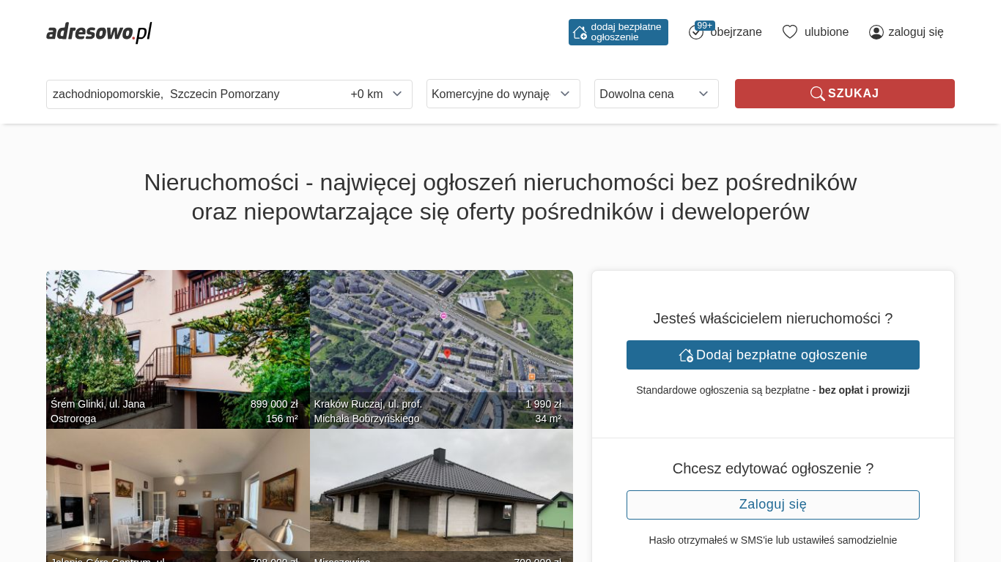Viewport: 1001px width, 562px height.
Task: Open the Kraków Ruczaj map listing
Action: click(441, 348)
